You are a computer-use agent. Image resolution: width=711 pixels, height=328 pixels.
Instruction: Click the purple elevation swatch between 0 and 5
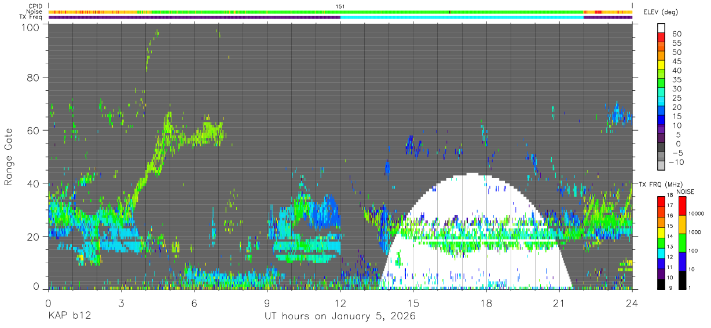tap(661, 138)
